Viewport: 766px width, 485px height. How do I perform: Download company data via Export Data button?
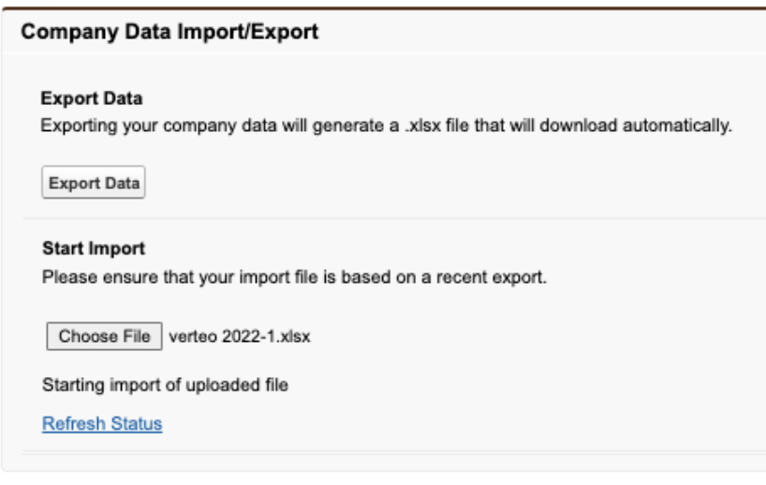(x=92, y=183)
